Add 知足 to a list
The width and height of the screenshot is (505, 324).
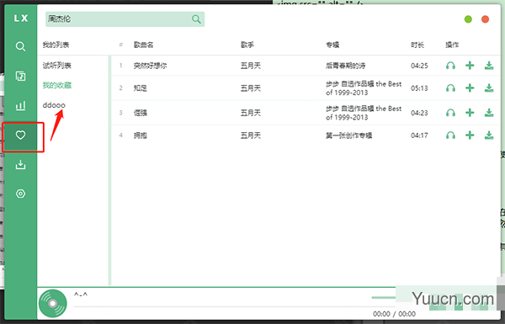click(470, 88)
